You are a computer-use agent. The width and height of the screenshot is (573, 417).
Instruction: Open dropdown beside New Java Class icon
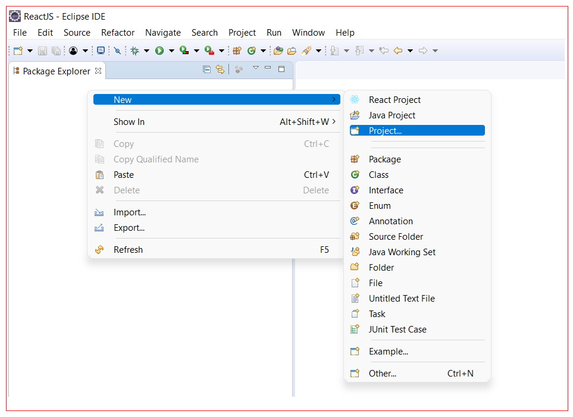(263, 51)
